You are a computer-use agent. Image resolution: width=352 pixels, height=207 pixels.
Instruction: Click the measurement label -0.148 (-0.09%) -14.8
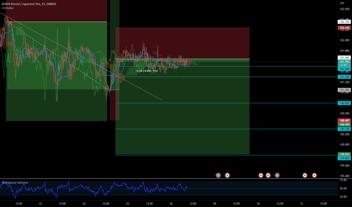point(147,71)
